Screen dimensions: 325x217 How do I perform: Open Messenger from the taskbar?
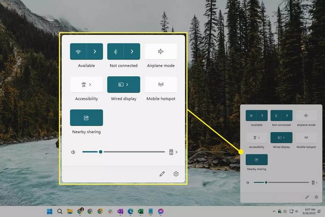click(160, 211)
